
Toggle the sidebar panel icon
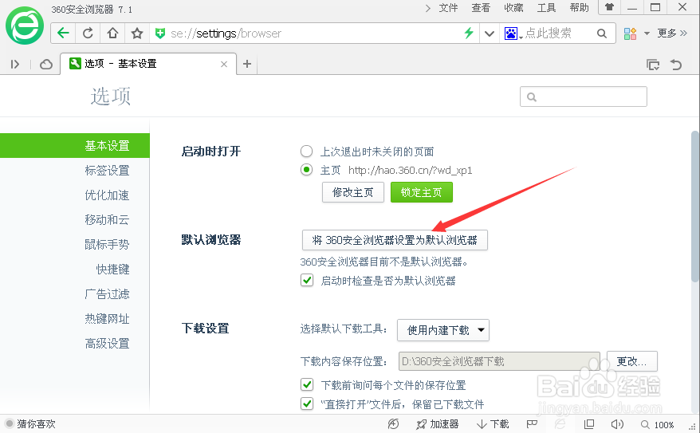click(15, 65)
